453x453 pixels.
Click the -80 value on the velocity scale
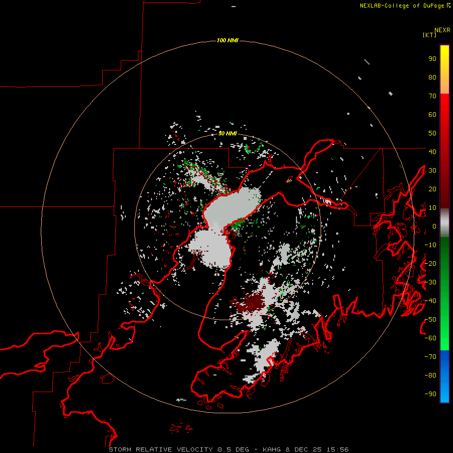430,375
